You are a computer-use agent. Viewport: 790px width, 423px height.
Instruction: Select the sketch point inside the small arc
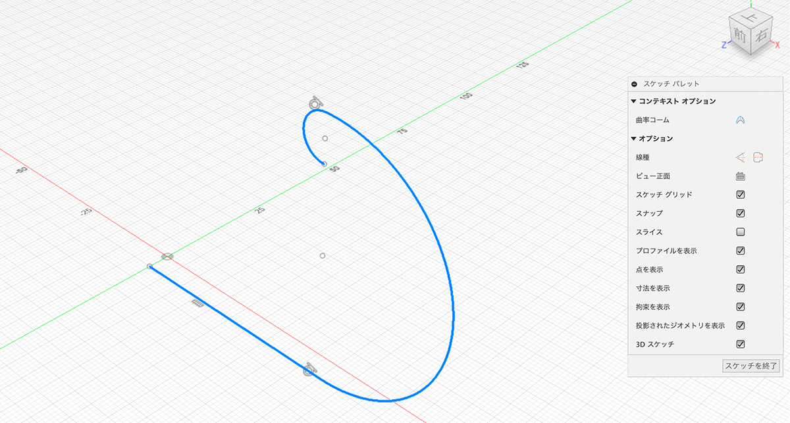coord(325,138)
